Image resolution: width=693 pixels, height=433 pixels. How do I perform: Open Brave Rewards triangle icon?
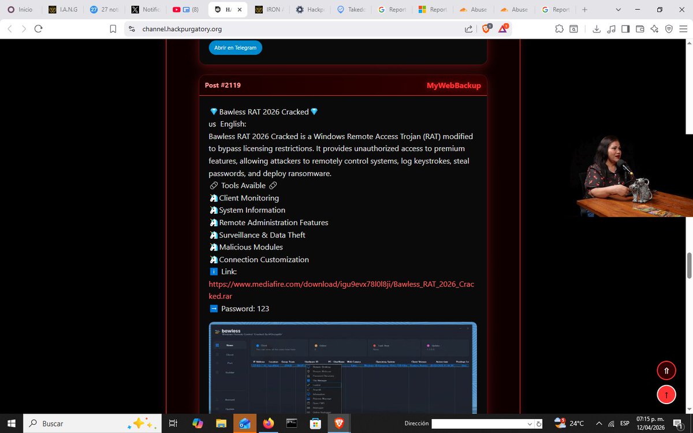click(x=503, y=29)
